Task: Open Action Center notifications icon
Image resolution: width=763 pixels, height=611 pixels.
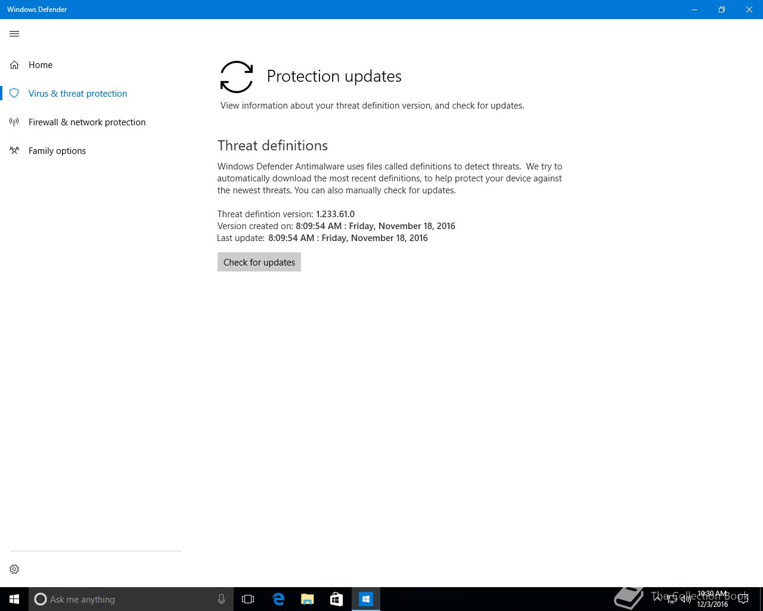Action: point(743,599)
